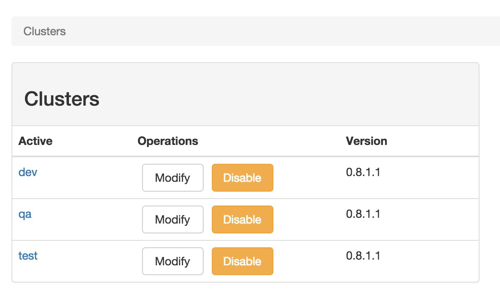Select the test row's 0.8.1.1 version
500x303 pixels.
click(x=363, y=256)
